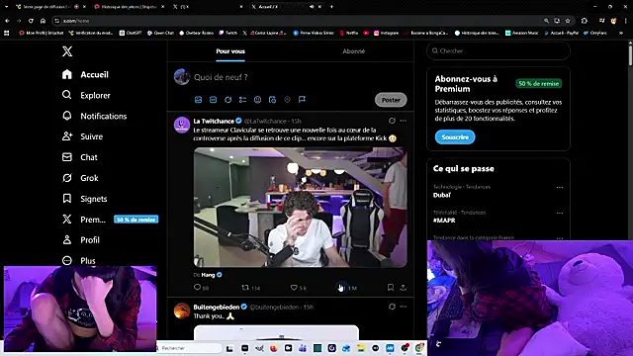
Task: Open the ChatGPT bookmark
Action: (131, 33)
